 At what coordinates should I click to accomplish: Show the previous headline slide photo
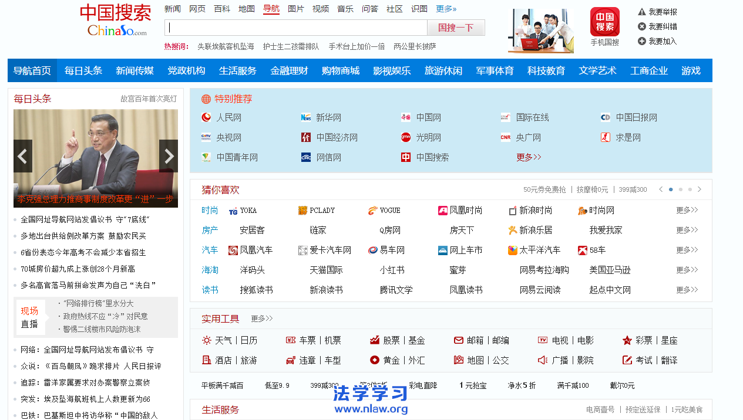coord(23,156)
